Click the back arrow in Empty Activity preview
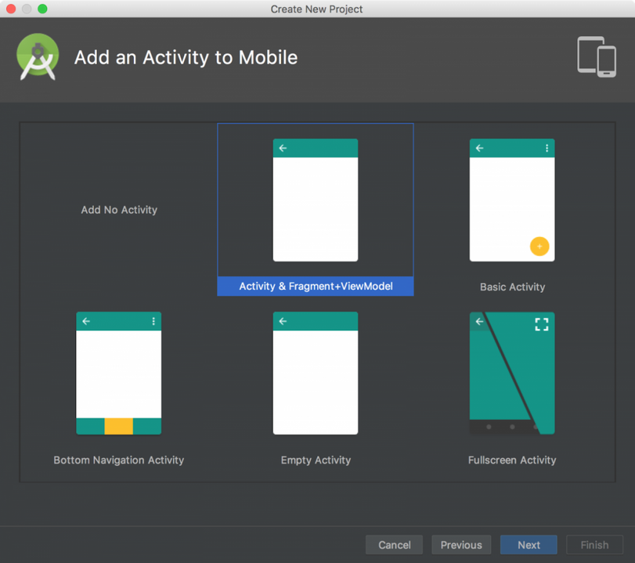The image size is (635, 563). click(x=282, y=321)
